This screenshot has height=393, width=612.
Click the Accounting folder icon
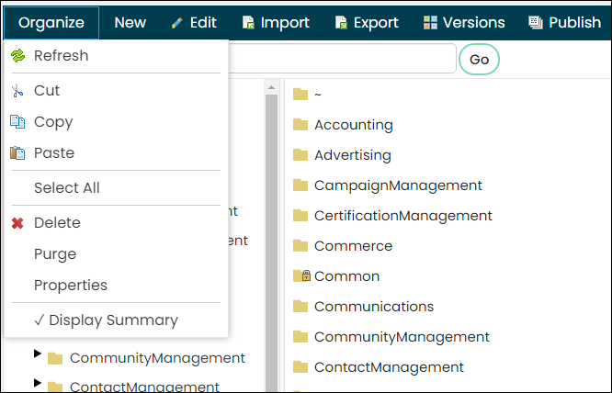coord(300,124)
